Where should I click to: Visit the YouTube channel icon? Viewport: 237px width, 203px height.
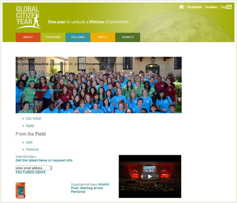pyautogui.click(x=226, y=7)
